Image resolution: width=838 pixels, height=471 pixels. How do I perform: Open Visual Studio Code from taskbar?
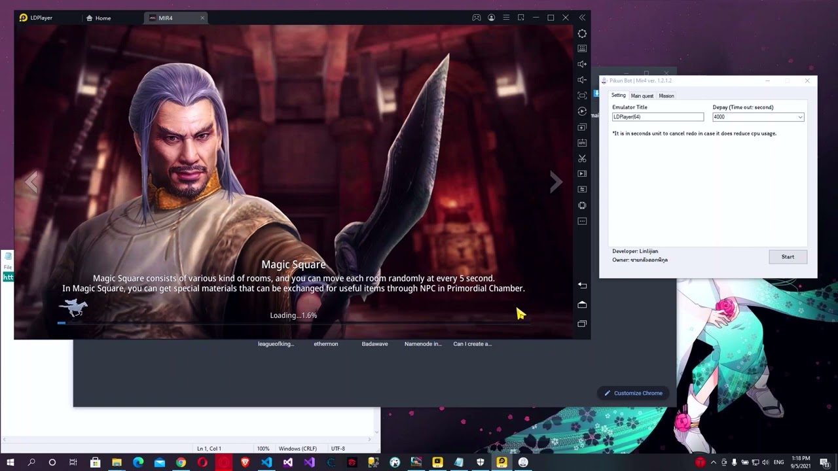click(x=266, y=462)
